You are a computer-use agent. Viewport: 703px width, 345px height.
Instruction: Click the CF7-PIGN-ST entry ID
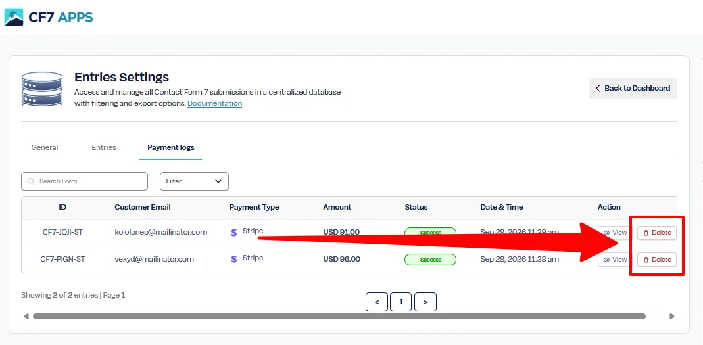[x=62, y=259]
